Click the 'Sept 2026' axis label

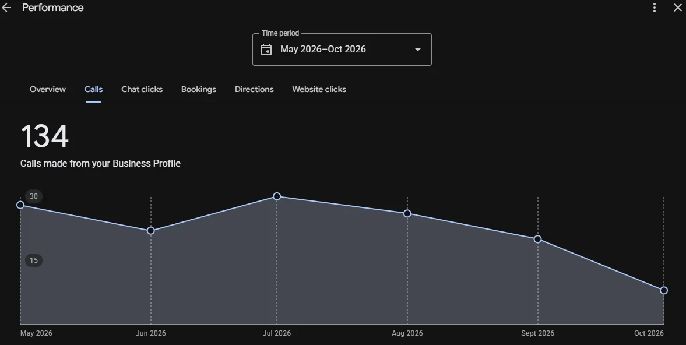coord(538,333)
